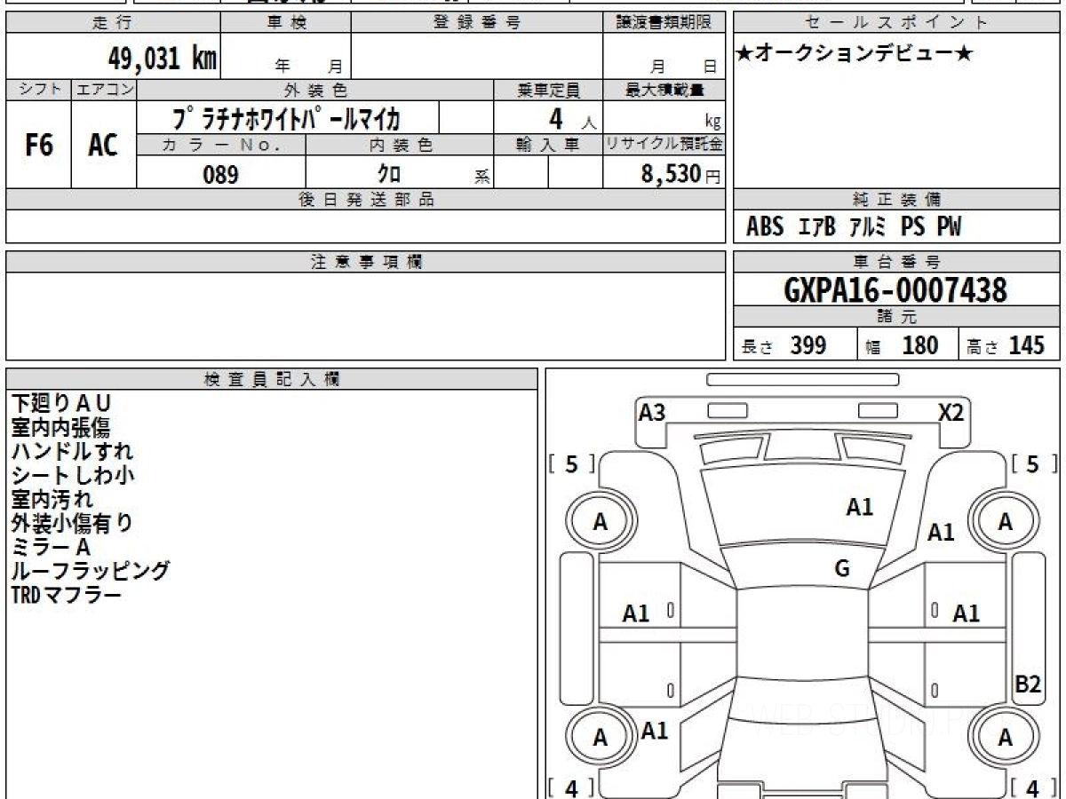
Task: Click the 内装色 header cell
Action: click(x=399, y=145)
